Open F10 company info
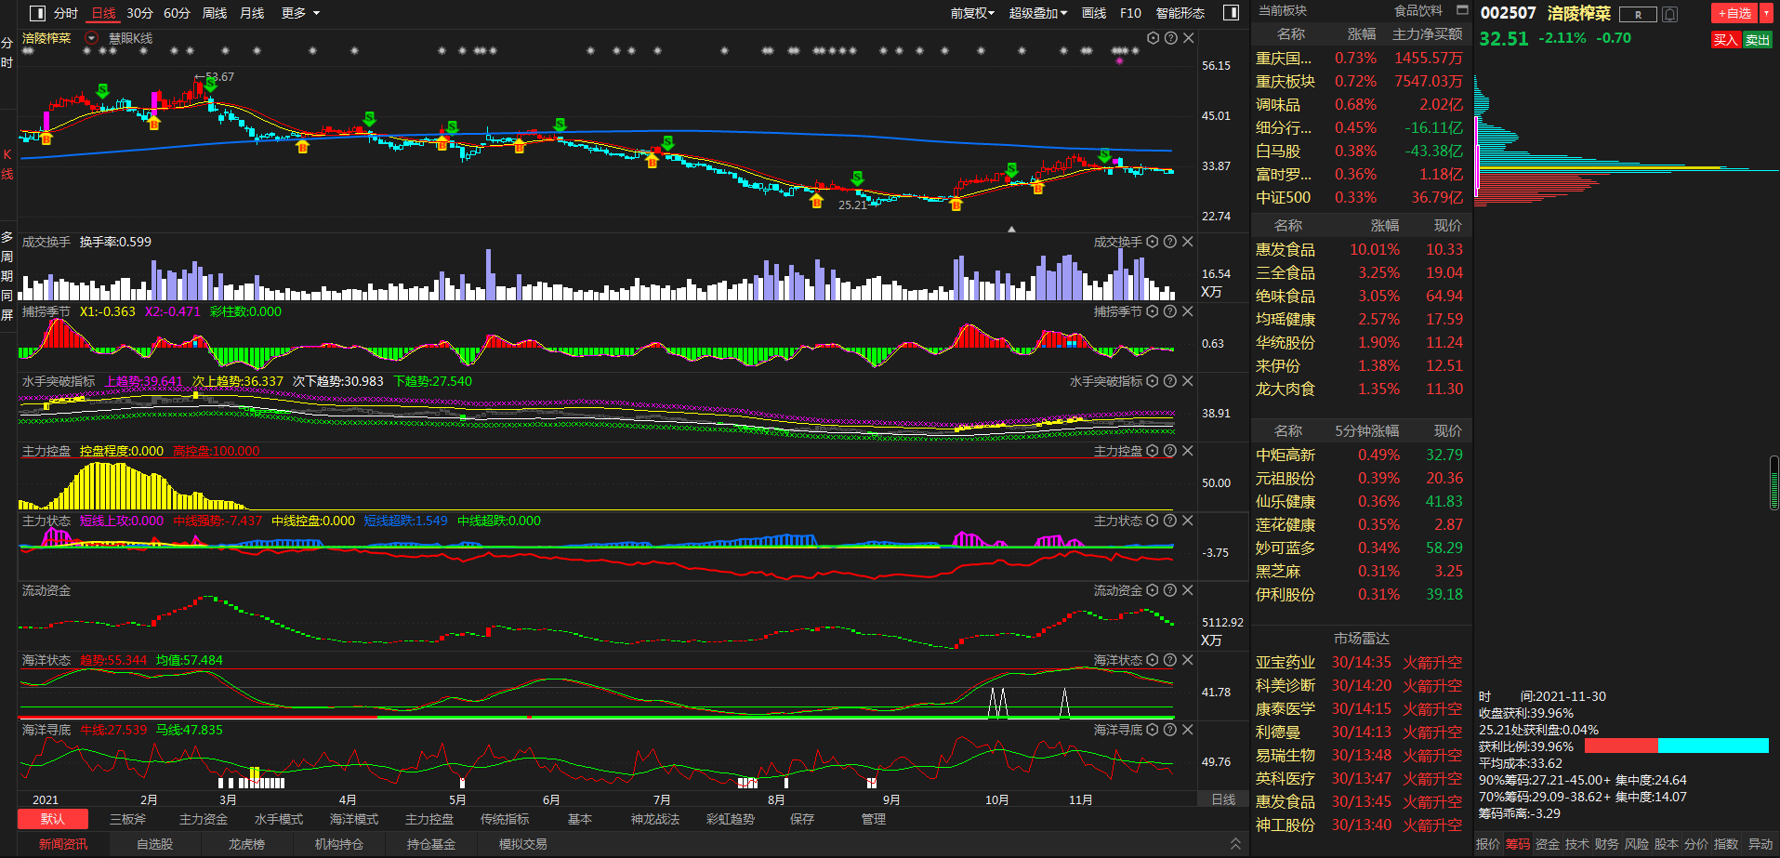 (x=1130, y=13)
